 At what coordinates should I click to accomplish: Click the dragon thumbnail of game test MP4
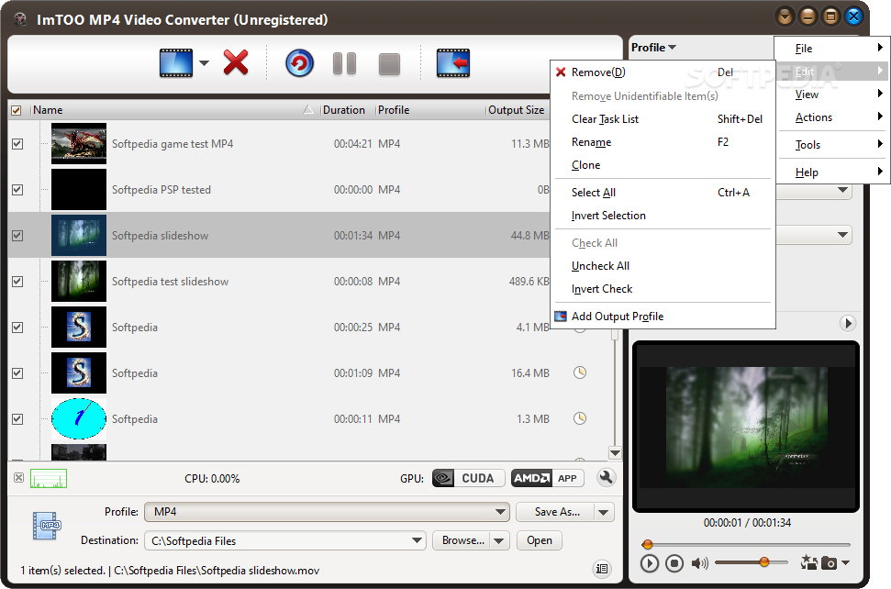tap(78, 144)
